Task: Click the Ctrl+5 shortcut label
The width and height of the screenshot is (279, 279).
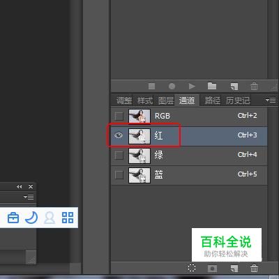Action: (x=247, y=174)
